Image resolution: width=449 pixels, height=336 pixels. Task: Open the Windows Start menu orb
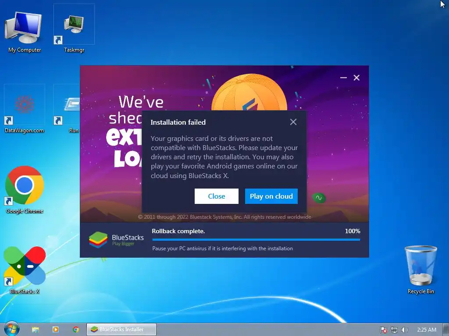[x=11, y=329]
